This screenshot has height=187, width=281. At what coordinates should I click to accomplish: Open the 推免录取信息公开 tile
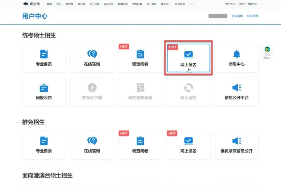click(x=237, y=145)
